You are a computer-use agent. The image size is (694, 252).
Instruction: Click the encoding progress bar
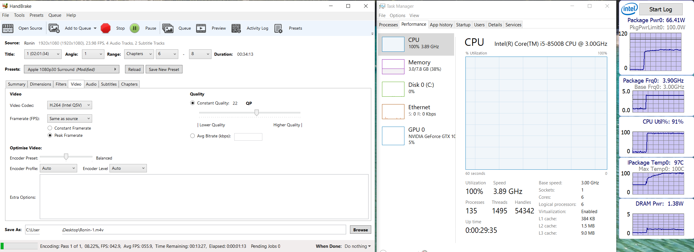click(19, 246)
